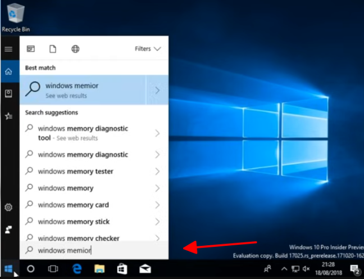
Task: Open File Explorer from the taskbar
Action: click(99, 269)
